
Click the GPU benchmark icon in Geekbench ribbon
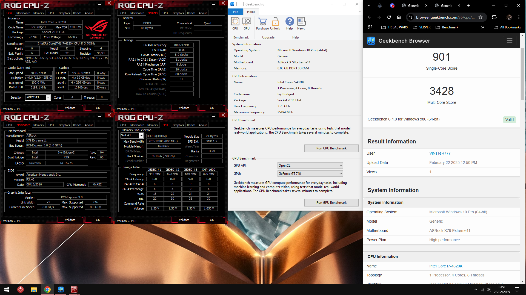coord(247,23)
